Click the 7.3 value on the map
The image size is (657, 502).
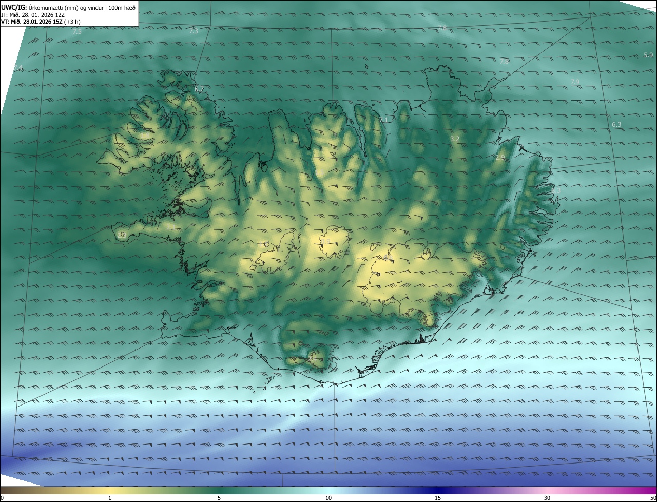[x=194, y=31]
